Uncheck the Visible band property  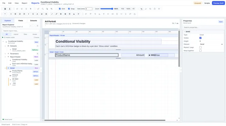pyautogui.click(x=200, y=38)
